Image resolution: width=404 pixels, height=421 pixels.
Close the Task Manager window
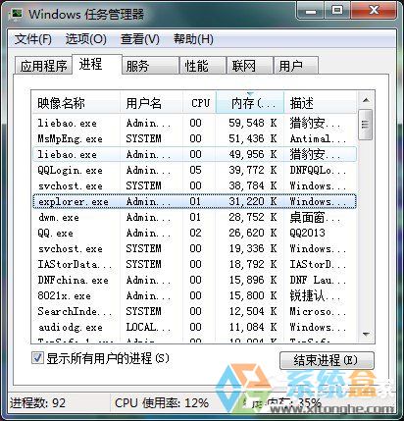click(x=374, y=11)
